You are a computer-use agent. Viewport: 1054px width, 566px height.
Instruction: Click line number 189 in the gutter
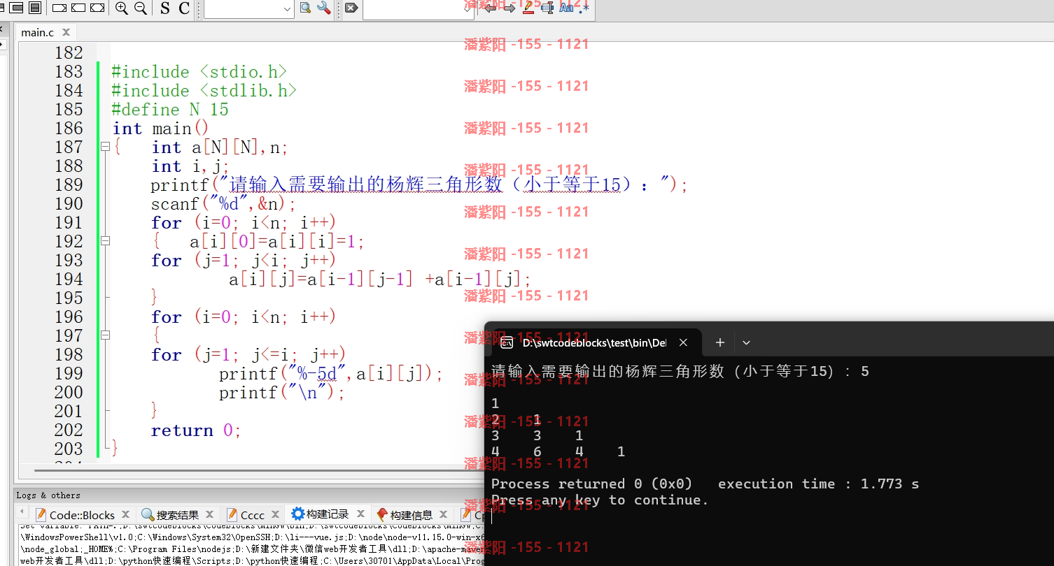[x=69, y=185]
